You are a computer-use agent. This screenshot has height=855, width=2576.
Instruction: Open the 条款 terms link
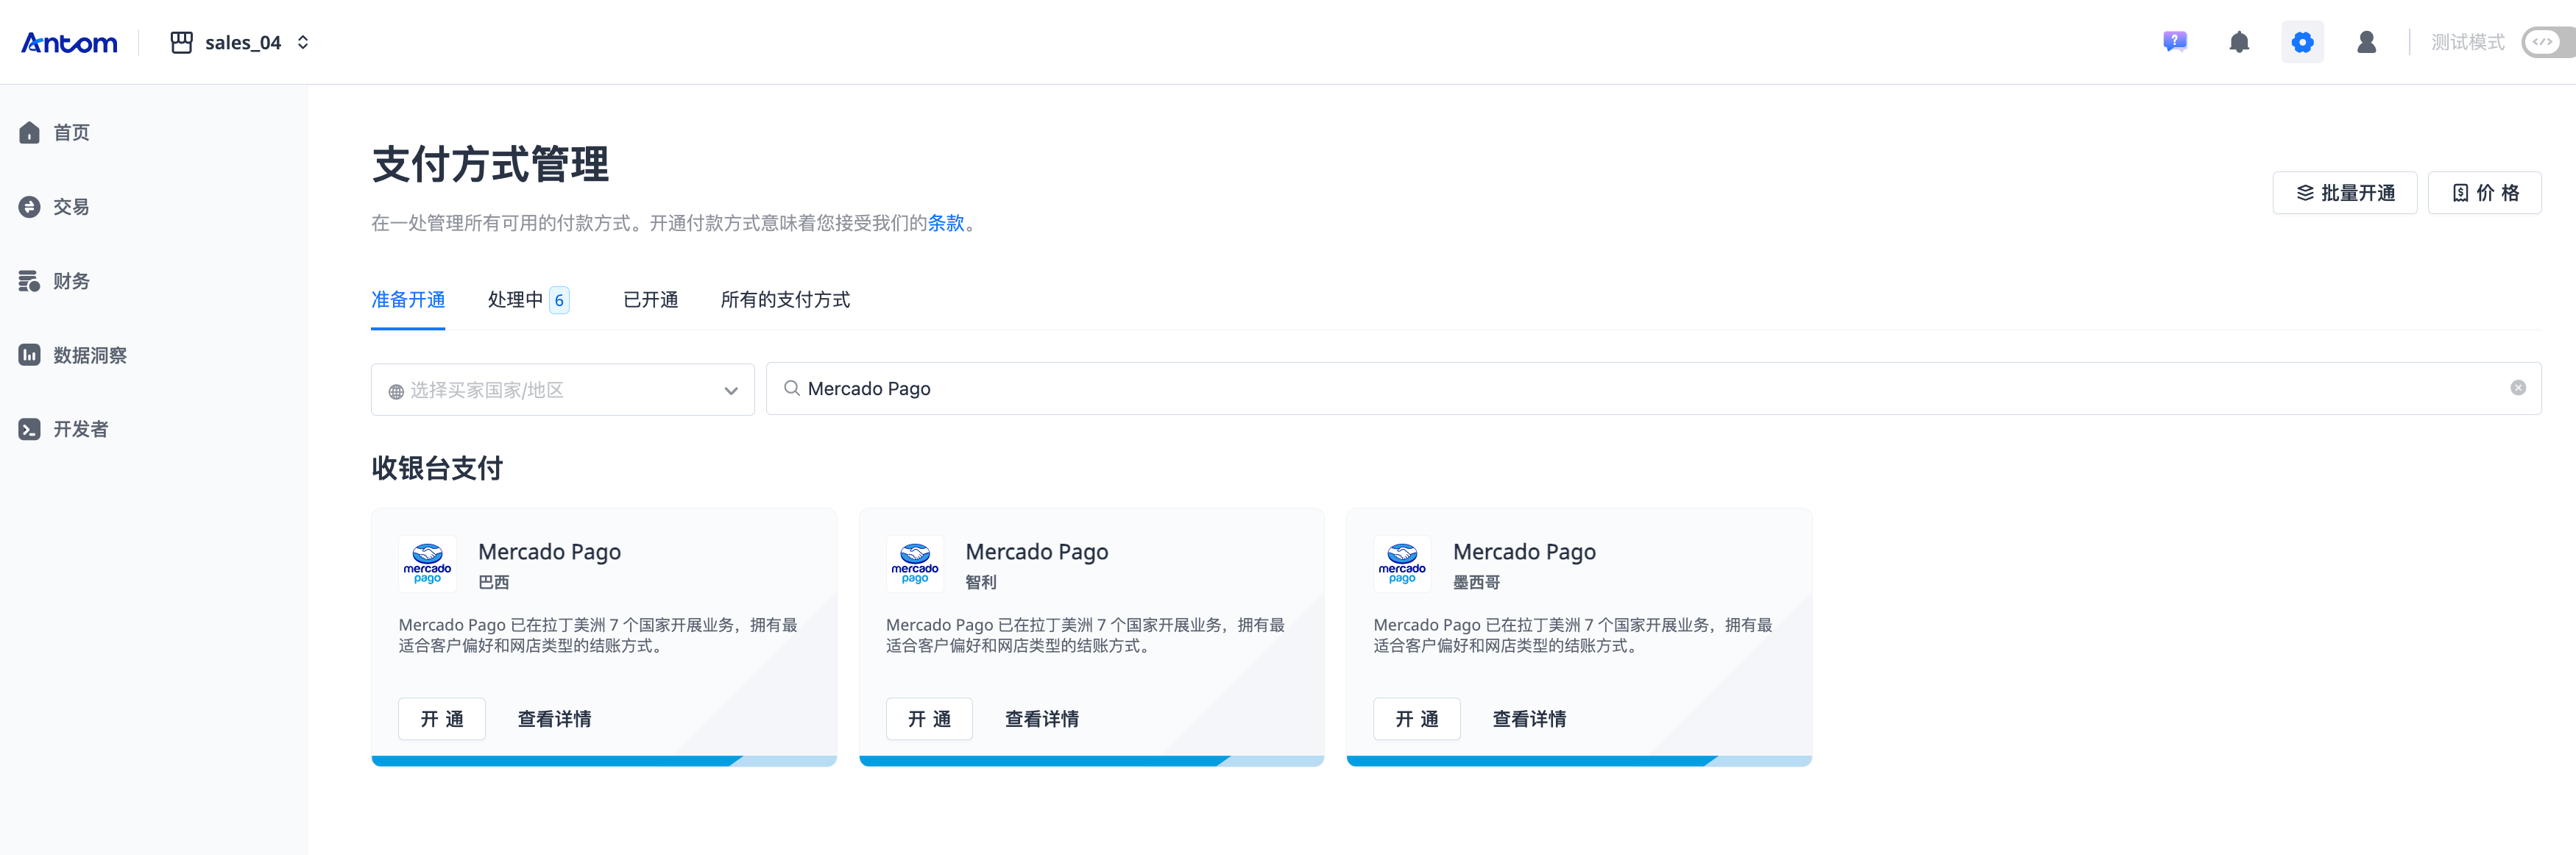pyautogui.click(x=945, y=223)
